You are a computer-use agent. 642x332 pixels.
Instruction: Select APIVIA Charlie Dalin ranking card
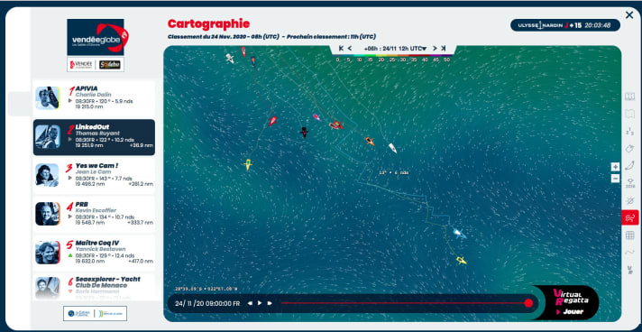94,97
